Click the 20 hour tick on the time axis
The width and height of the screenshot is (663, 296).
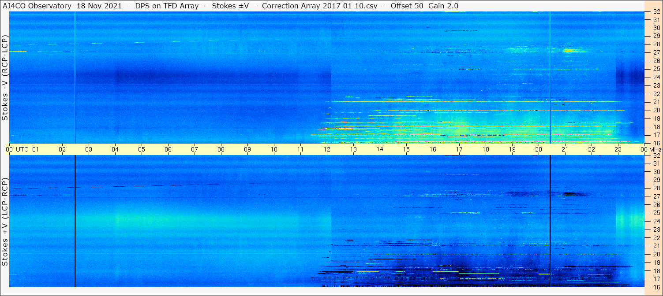539,149
